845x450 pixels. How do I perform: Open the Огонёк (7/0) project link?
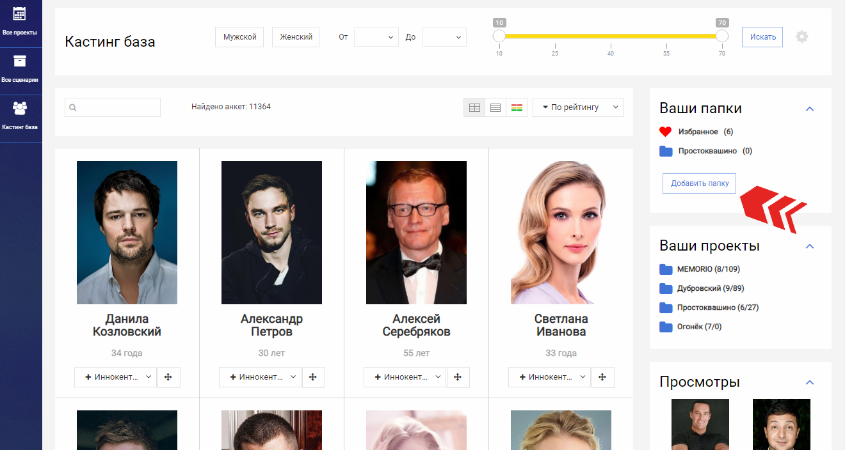pos(700,327)
